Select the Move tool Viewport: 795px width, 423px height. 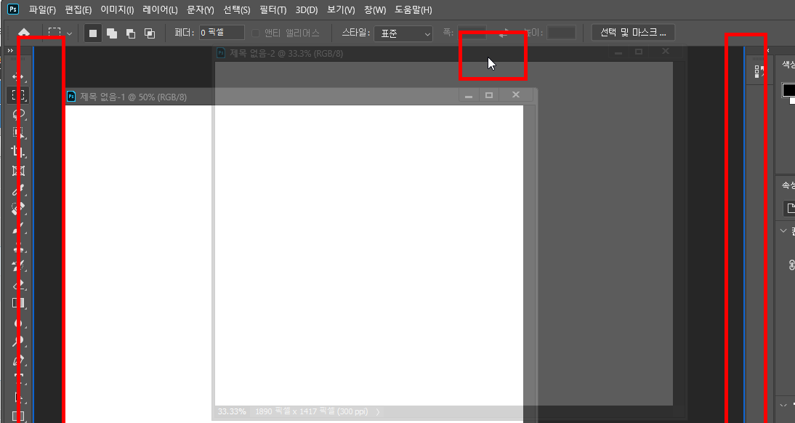pyautogui.click(x=20, y=76)
